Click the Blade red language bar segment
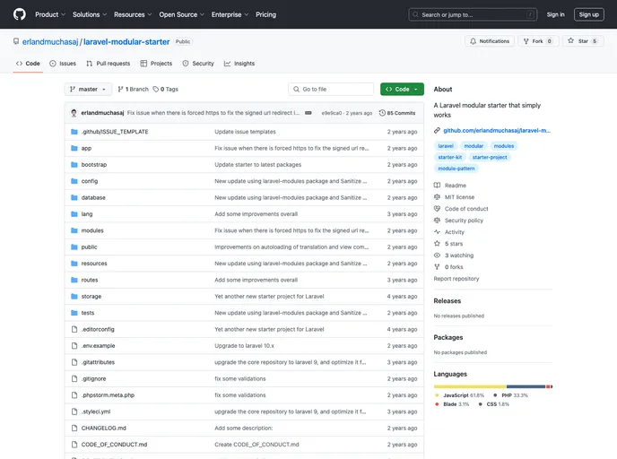This screenshot has height=459, width=617. pos(548,386)
